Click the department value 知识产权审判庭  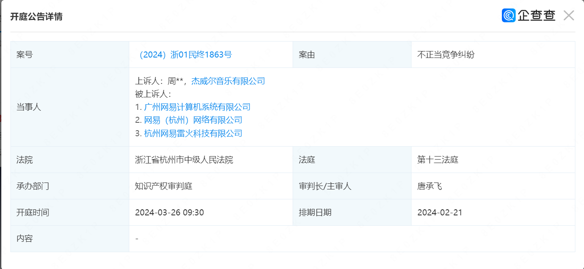tap(163, 186)
